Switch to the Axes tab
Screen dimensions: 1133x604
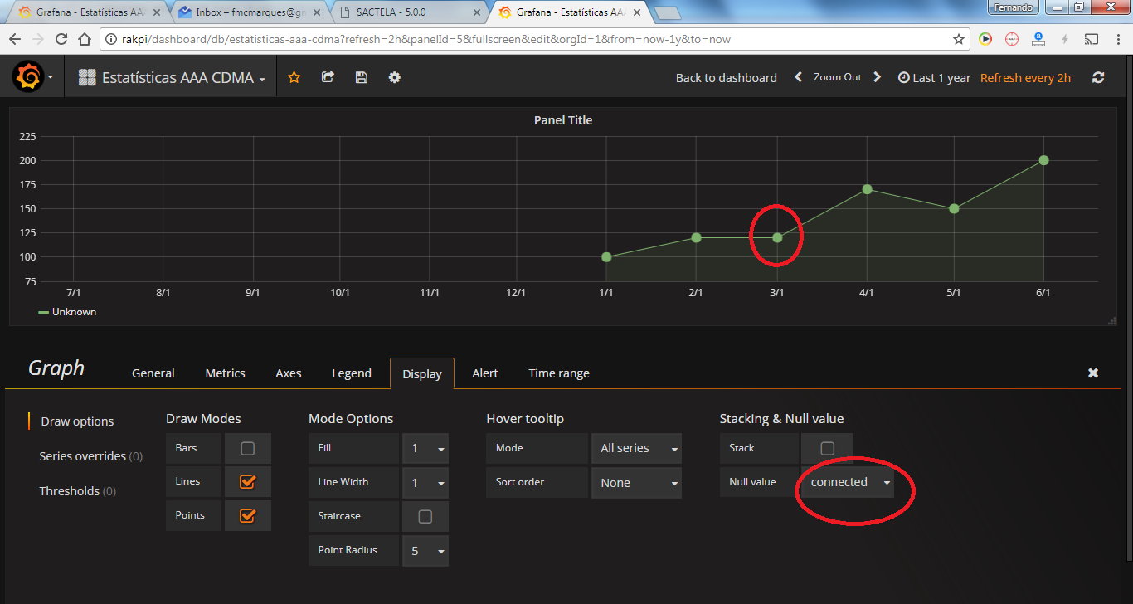click(x=288, y=373)
